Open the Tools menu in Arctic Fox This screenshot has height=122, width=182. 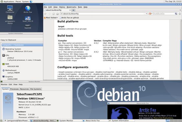[80, 7]
